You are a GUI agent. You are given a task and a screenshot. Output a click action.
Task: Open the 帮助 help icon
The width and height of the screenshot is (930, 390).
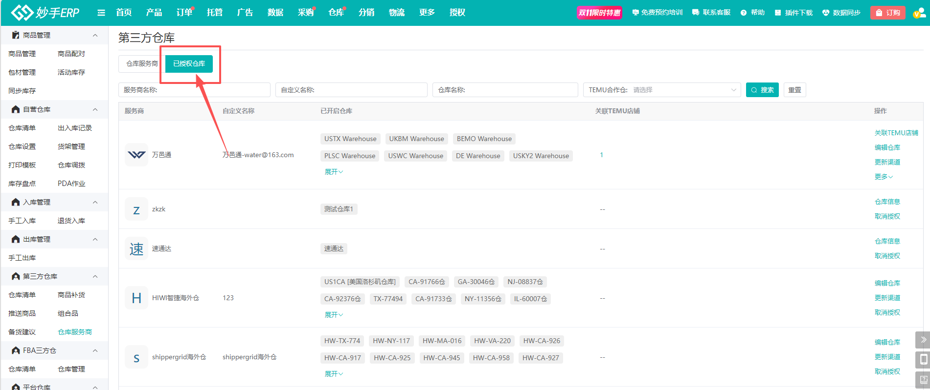[x=744, y=13]
